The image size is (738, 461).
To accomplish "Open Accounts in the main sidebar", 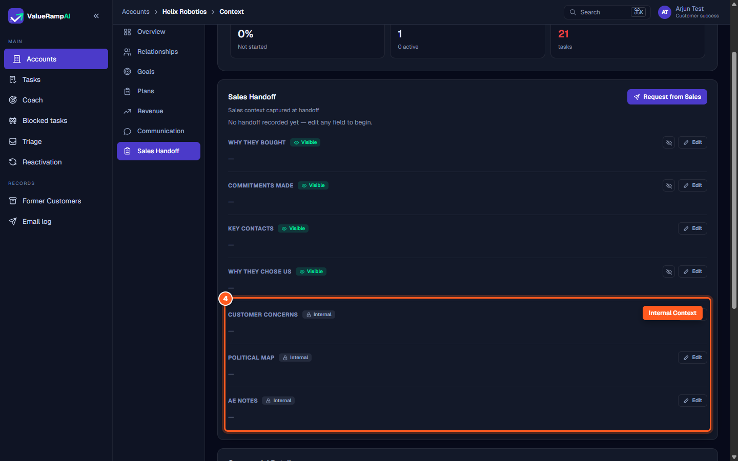I will pos(56,59).
